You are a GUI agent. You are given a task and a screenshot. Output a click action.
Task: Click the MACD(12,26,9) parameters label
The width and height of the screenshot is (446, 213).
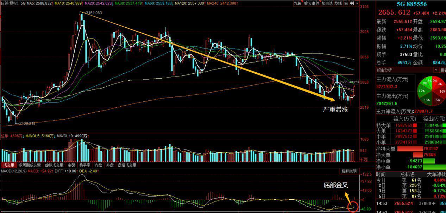13,171
